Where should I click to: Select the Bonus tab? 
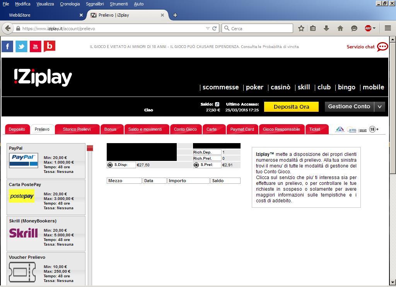(112, 129)
